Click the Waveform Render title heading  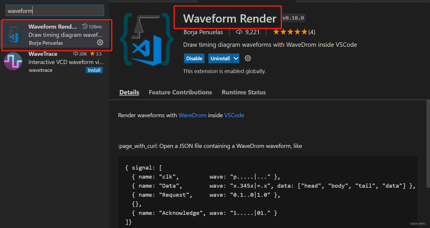[230, 19]
